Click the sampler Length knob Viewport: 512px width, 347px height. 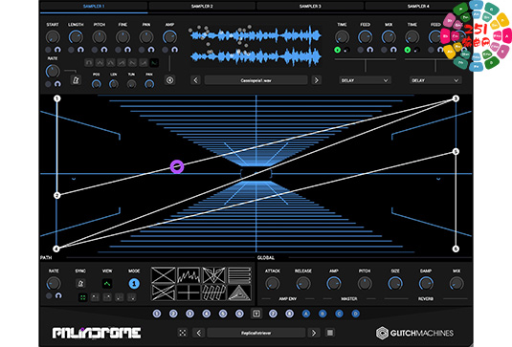point(76,37)
